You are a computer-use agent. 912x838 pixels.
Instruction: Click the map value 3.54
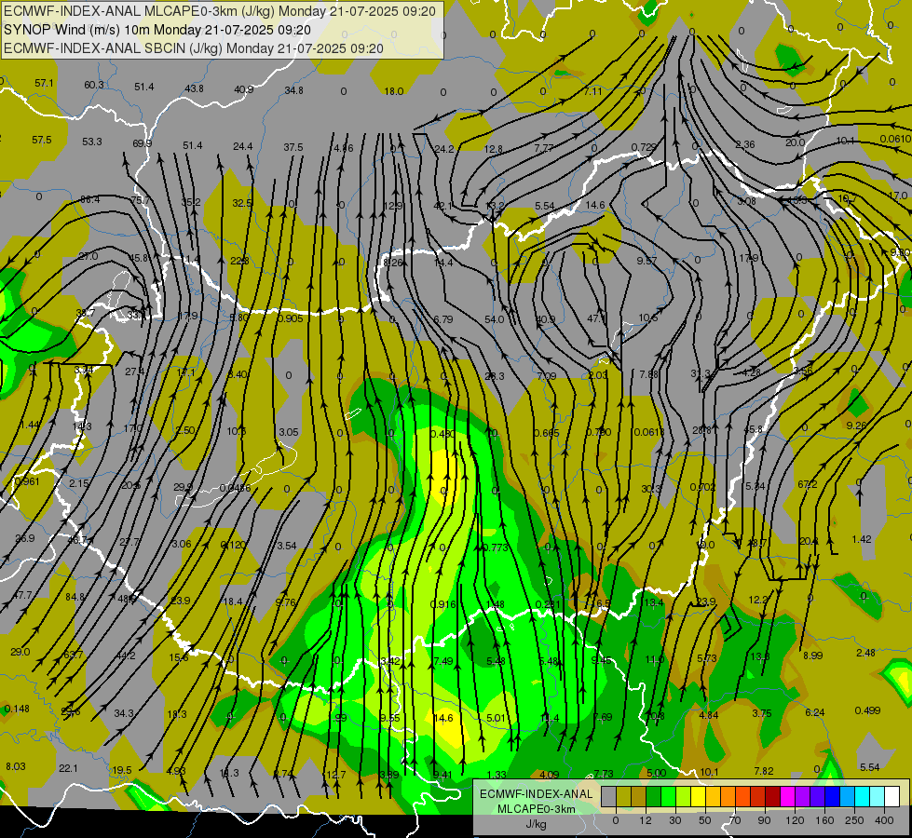click(287, 546)
